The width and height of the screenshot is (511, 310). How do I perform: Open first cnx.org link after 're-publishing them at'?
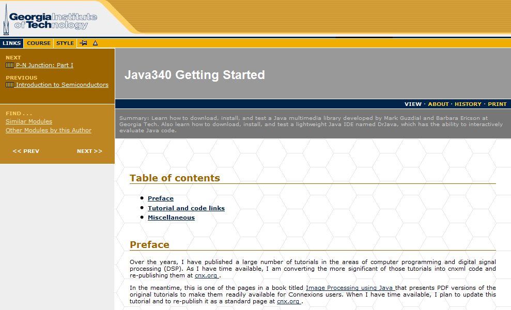coord(207,275)
